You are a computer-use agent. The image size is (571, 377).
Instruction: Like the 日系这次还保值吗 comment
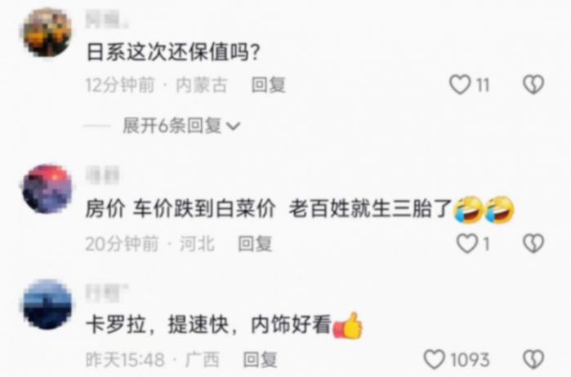point(460,84)
